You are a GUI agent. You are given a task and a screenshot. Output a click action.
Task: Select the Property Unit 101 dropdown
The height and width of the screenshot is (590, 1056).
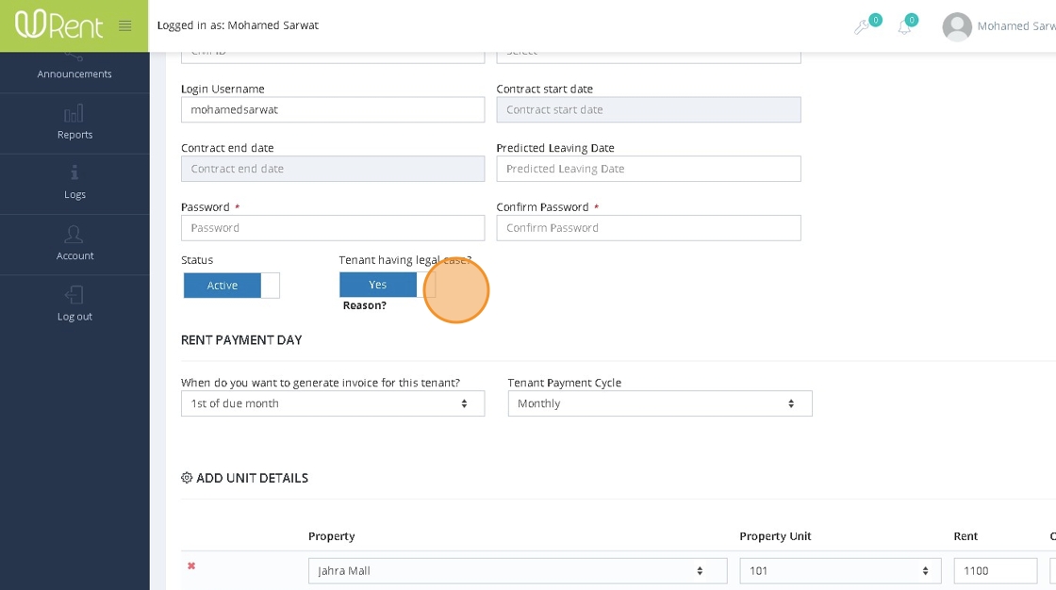(840, 571)
